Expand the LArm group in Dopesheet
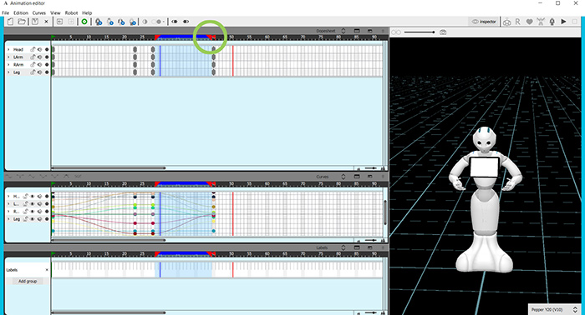The width and height of the screenshot is (585, 315). (x=8, y=57)
